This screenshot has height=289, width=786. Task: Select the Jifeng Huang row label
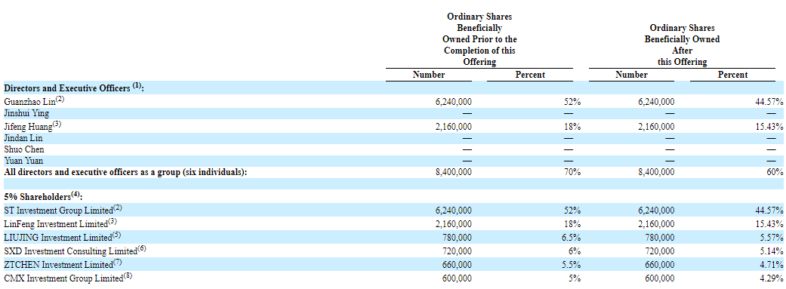32,126
